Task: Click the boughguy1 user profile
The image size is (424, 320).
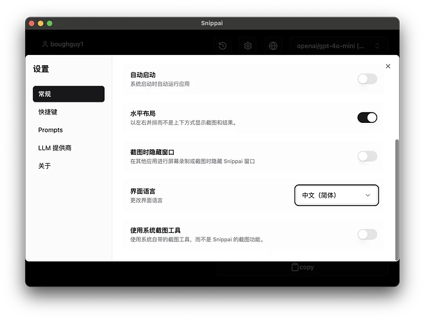Action: point(63,44)
